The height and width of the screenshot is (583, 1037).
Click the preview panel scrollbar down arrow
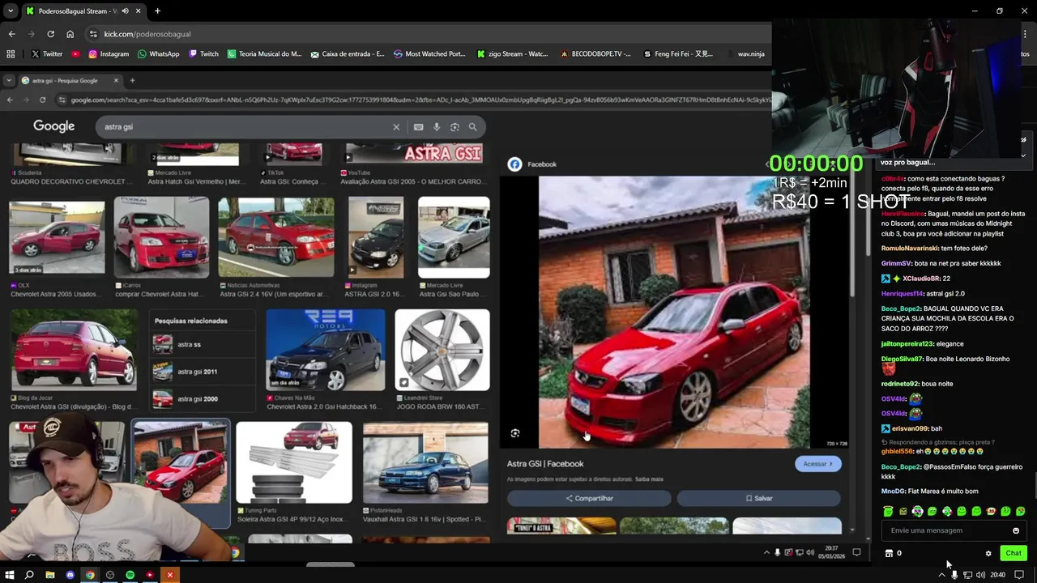click(852, 529)
